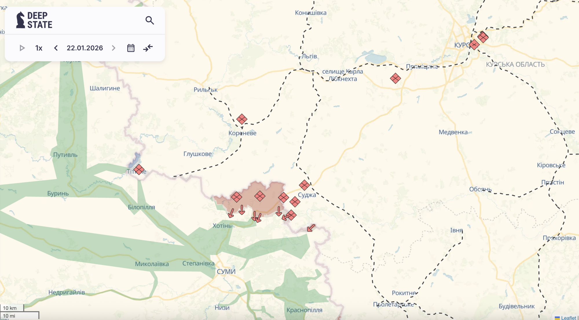Open the calendar date picker
Screen dimensions: 579x320
point(131,48)
